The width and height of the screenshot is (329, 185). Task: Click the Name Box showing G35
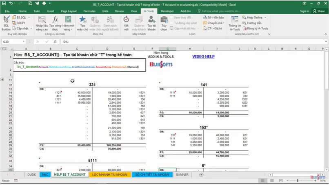pos(12,41)
